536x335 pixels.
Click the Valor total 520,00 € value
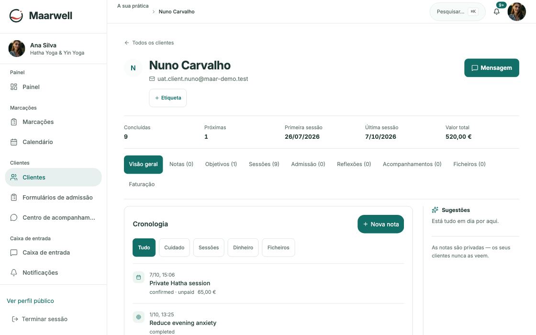click(458, 137)
